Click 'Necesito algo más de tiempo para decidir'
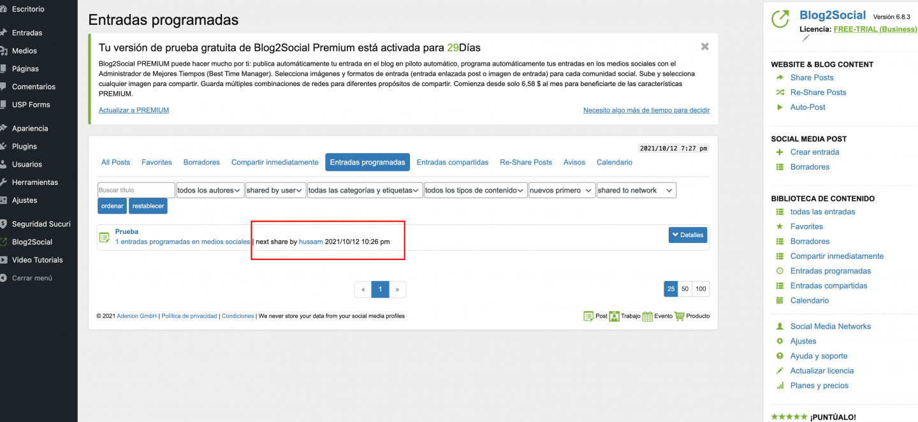 click(646, 110)
